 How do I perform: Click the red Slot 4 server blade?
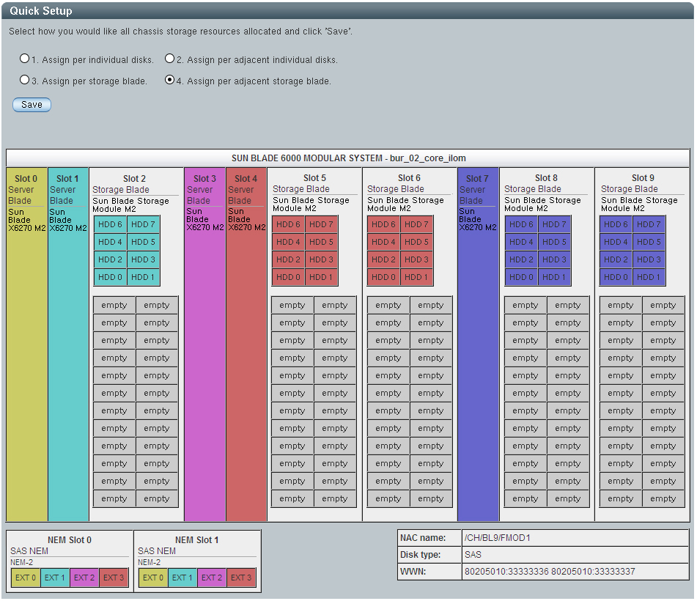click(246, 344)
